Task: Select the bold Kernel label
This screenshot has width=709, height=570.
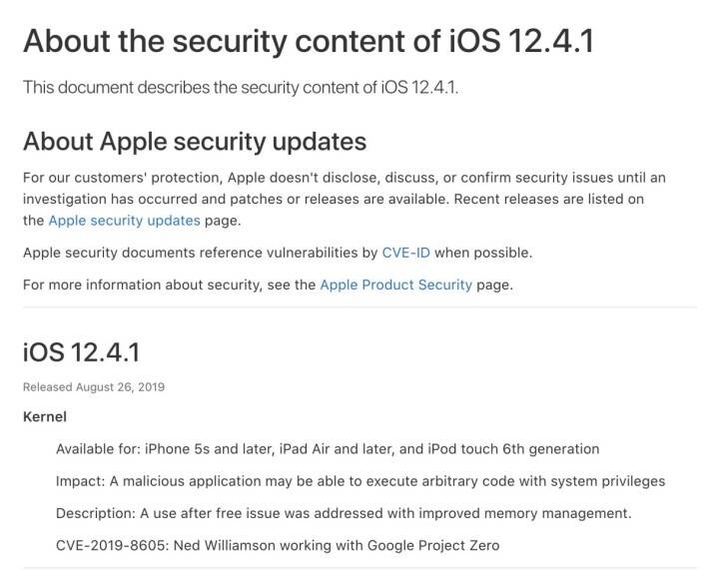Action: coord(45,416)
